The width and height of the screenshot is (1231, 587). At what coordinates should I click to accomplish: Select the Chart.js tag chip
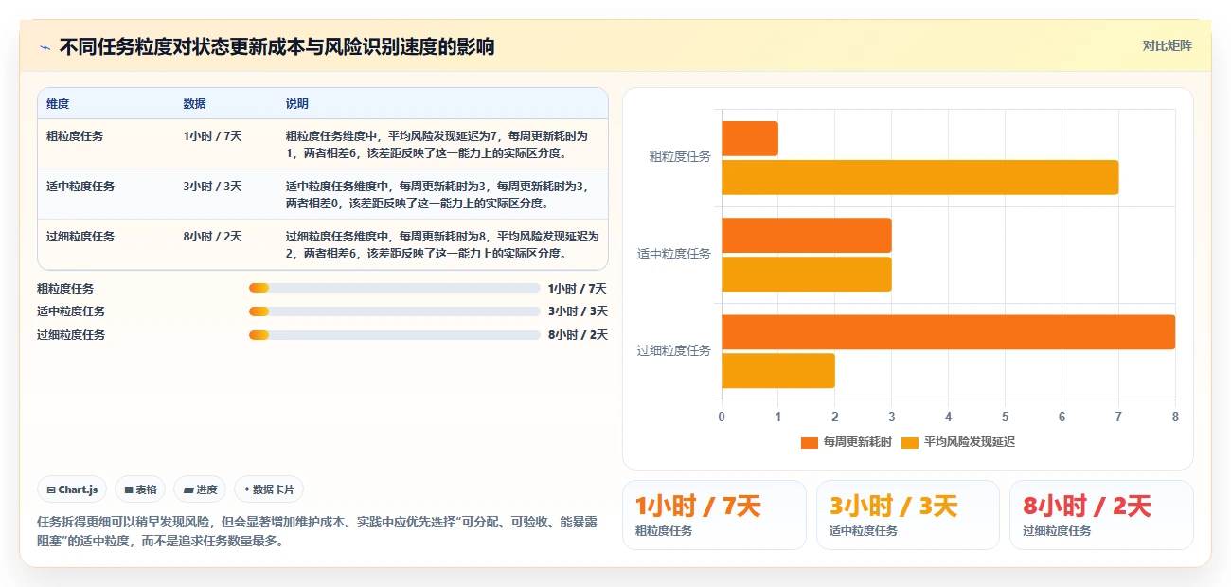(x=73, y=489)
